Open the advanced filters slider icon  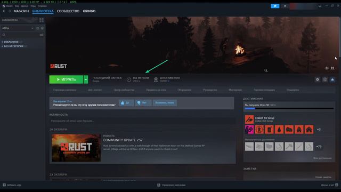pyautogui.click(x=42, y=35)
